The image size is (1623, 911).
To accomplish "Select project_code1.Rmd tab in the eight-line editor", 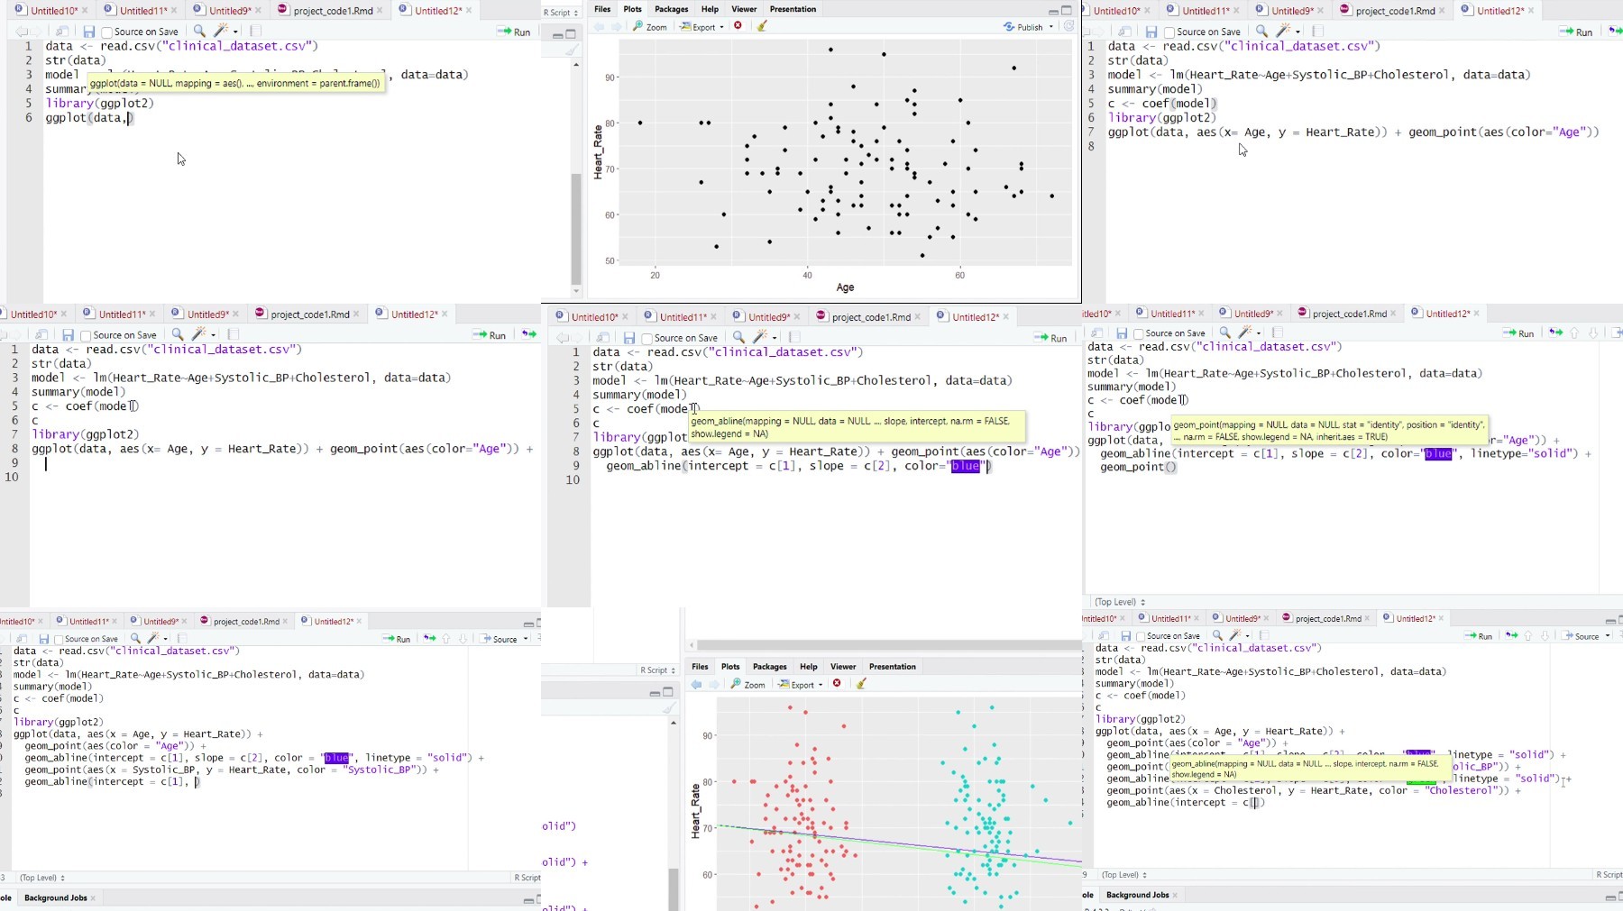I will click(x=1395, y=10).
